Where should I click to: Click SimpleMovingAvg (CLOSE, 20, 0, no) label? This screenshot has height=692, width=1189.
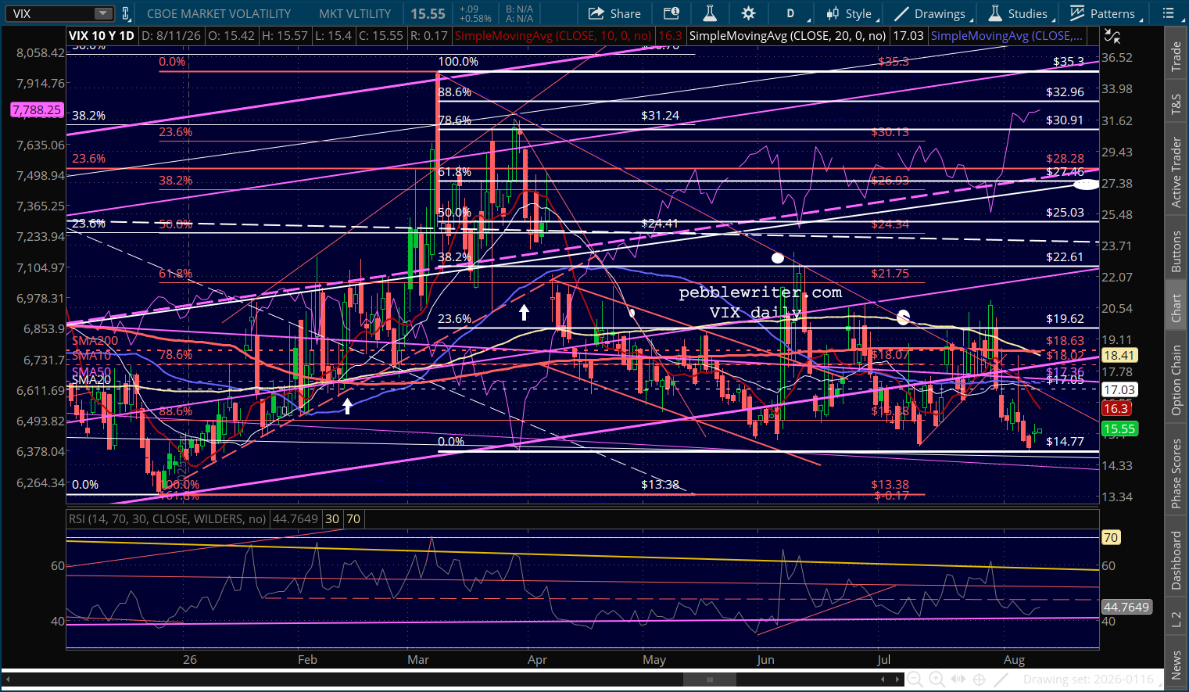tap(787, 36)
